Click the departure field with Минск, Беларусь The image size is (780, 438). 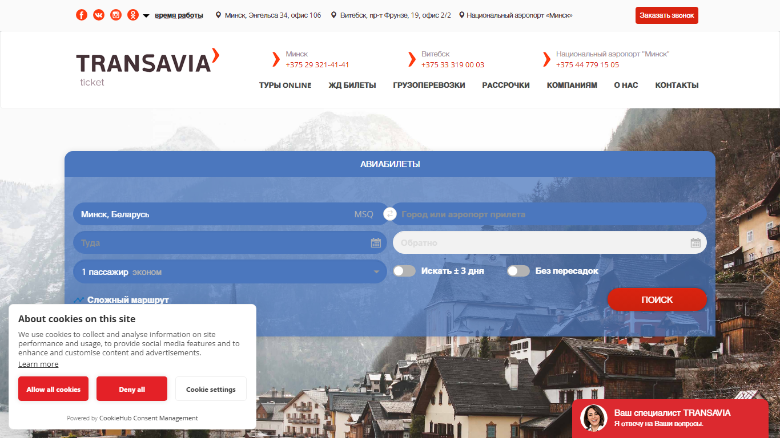(230, 214)
